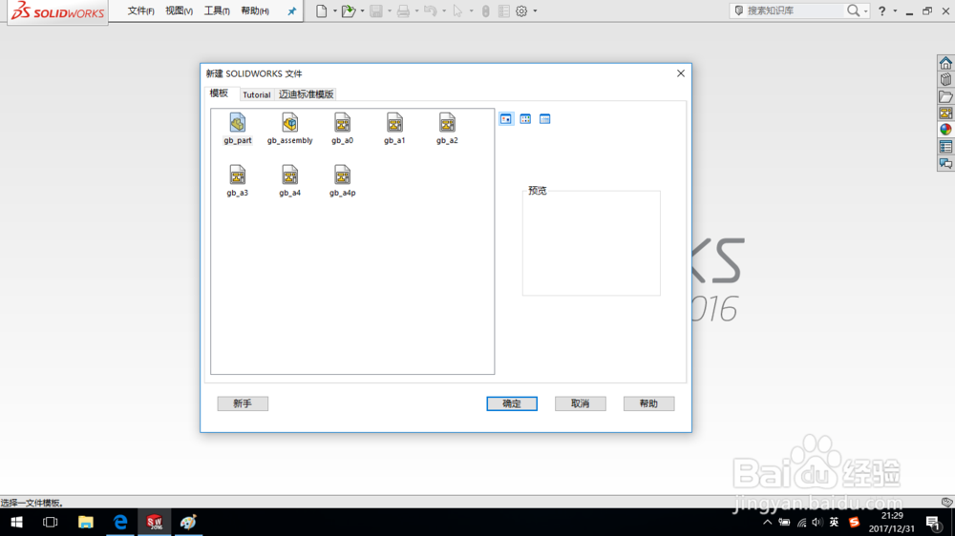Expand the Select tool dropdown arrow
Screen dimensions: 955x536
tap(472, 10)
